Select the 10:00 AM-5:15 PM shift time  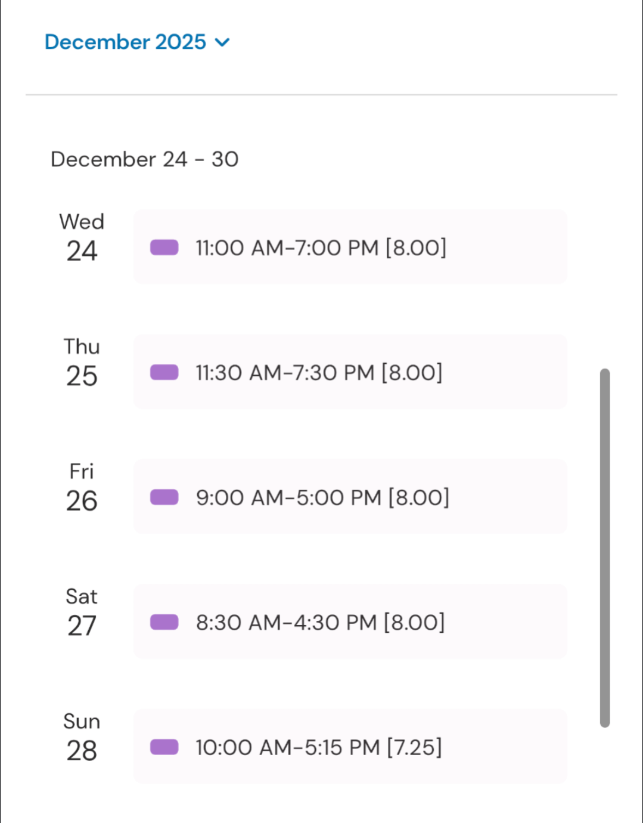click(287, 747)
